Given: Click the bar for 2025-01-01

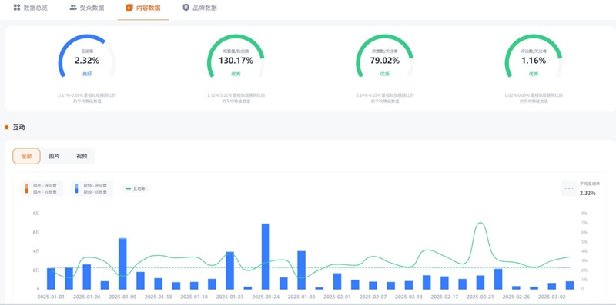Looking at the screenshot, I should tap(51, 279).
